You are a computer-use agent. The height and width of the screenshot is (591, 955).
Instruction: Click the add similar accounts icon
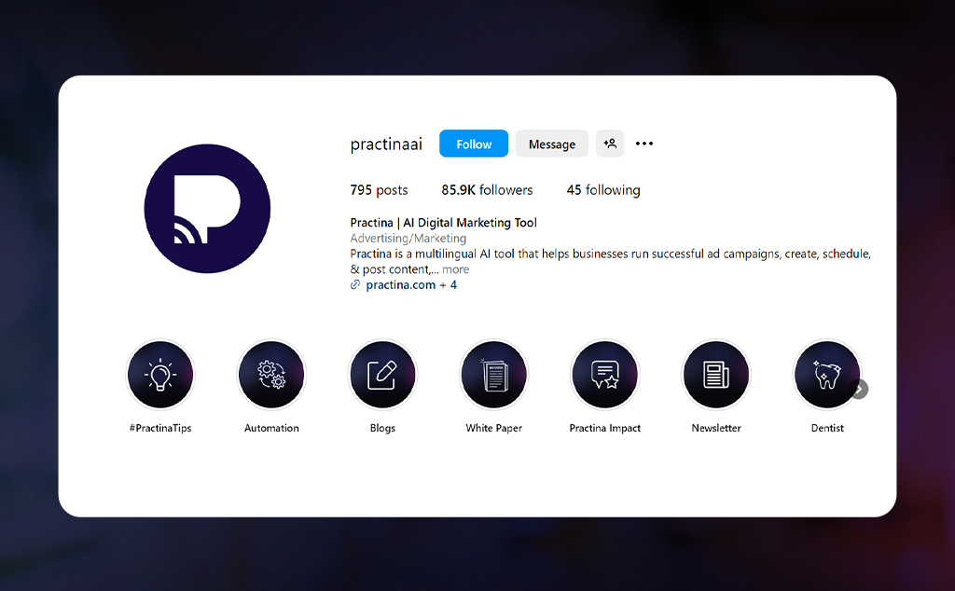pyautogui.click(x=610, y=144)
